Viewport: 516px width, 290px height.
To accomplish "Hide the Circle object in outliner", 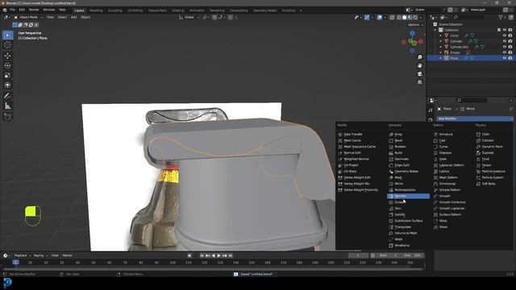I will [x=505, y=35].
